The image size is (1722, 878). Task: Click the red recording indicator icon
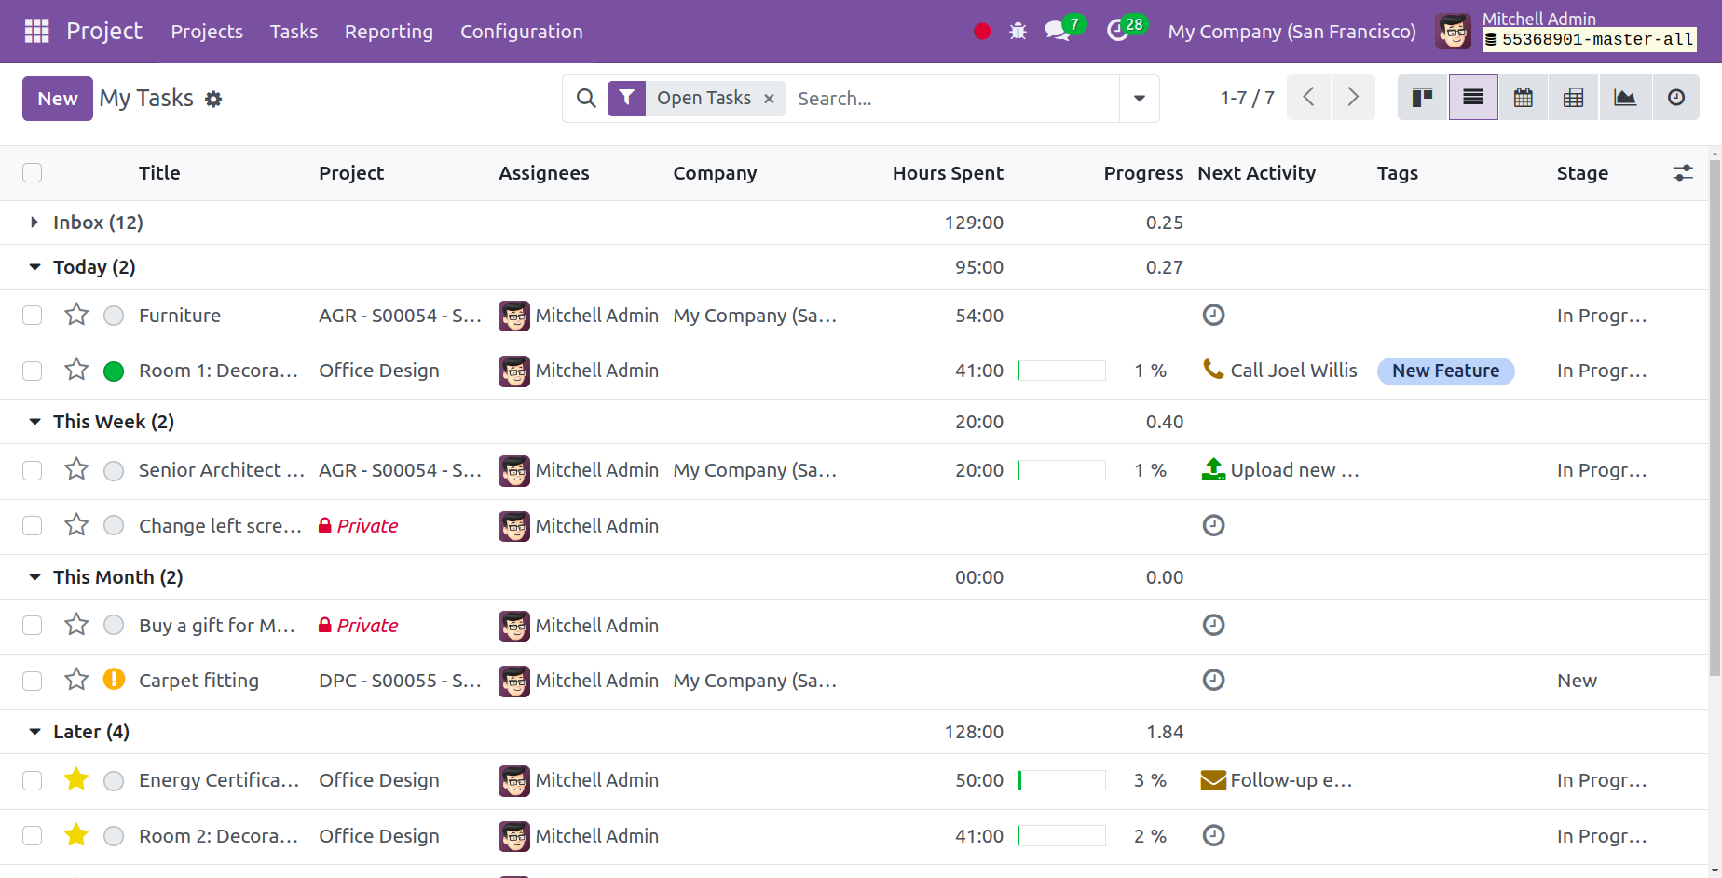coord(982,32)
